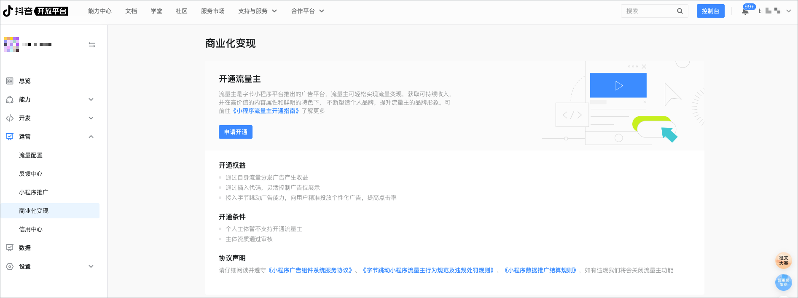The height and width of the screenshot is (298, 798).
Task: Expand the 设置 sidebar section
Action: tap(91, 266)
